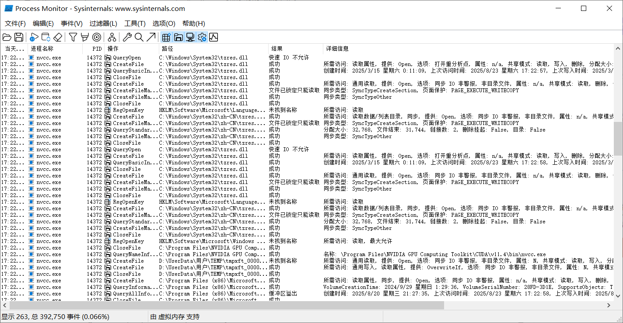Image resolution: width=623 pixels, height=323 pixels.
Task: Click the horizontal scrollbar left arrow
Action: tap(4, 306)
